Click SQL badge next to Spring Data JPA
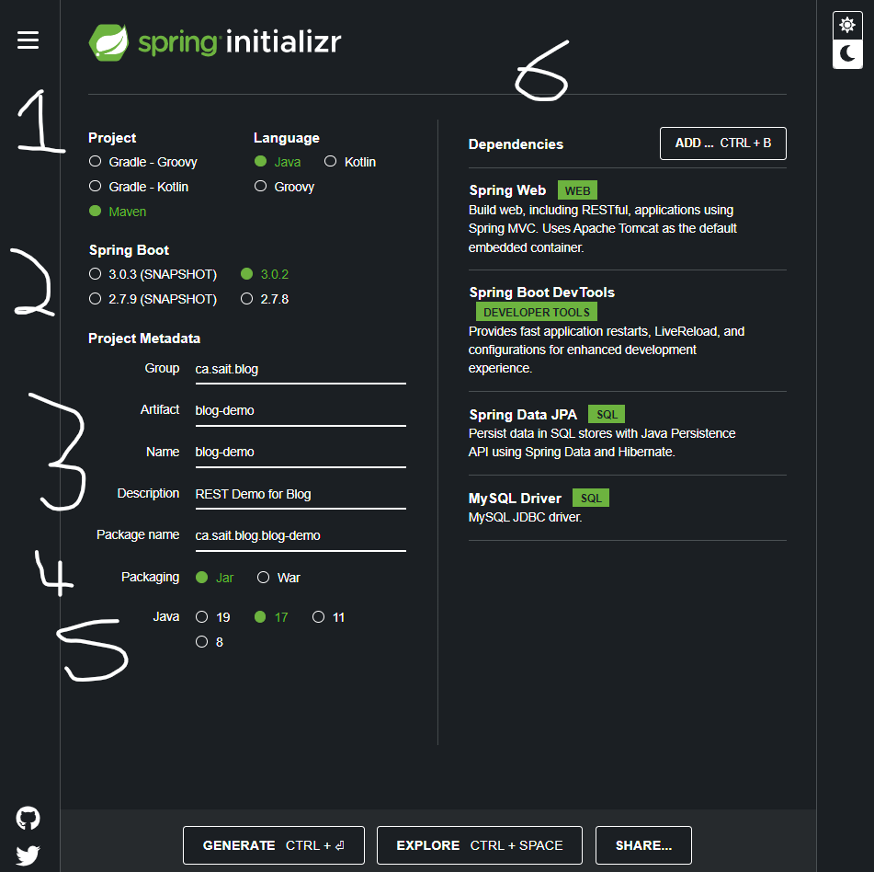Viewport: 874px width, 872px height. (x=607, y=415)
